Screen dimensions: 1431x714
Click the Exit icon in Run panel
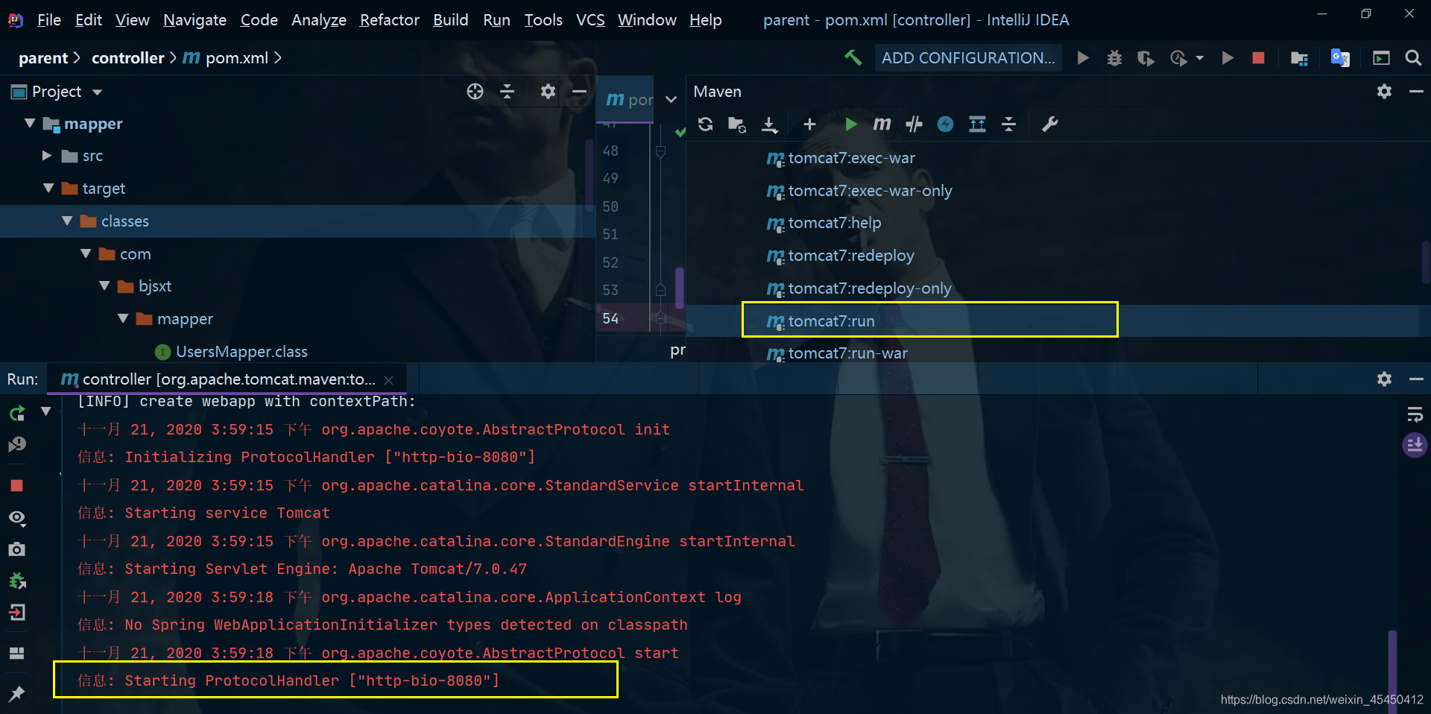(17, 613)
